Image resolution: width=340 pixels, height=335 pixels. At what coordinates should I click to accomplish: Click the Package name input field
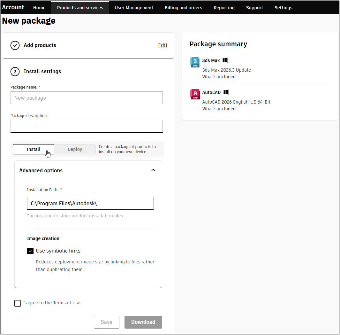(x=87, y=98)
